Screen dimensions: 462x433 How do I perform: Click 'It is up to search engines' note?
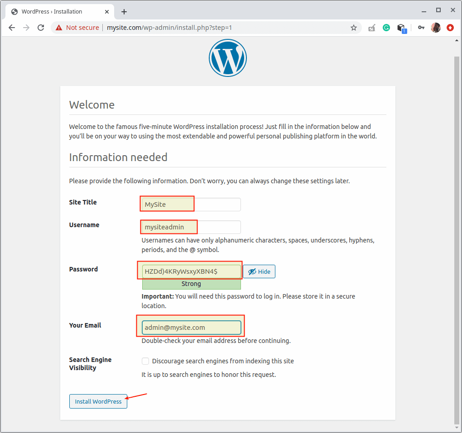209,375
